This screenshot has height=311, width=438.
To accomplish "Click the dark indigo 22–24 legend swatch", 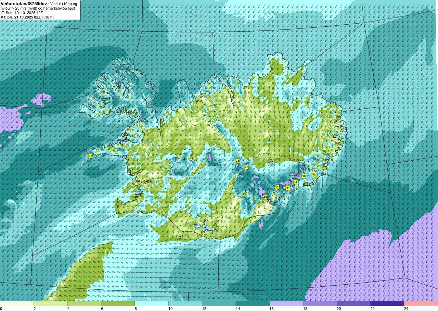I will (x=387, y=303).
